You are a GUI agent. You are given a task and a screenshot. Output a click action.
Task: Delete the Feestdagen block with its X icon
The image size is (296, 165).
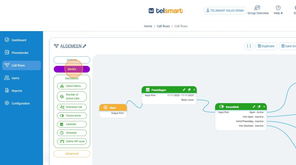194,90
